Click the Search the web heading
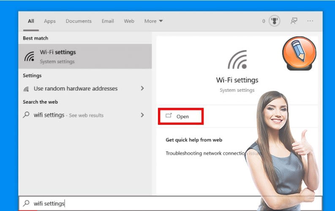The height and width of the screenshot is (211, 335). (x=41, y=102)
